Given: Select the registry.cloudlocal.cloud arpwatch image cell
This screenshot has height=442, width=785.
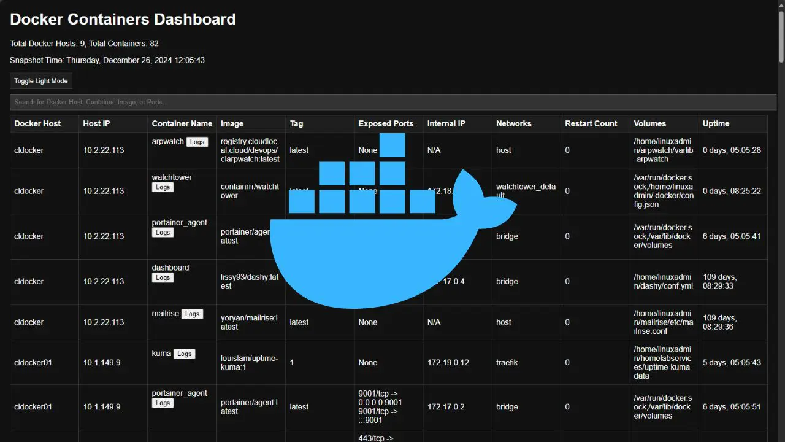Looking at the screenshot, I should pos(250,150).
